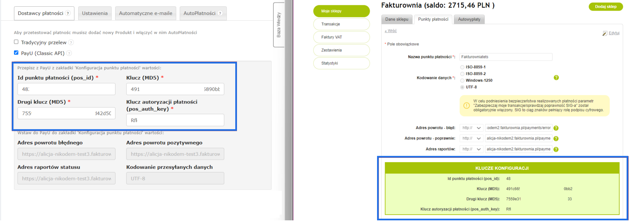
Task: Click help icon for Adres raportów
Action: tap(556, 149)
